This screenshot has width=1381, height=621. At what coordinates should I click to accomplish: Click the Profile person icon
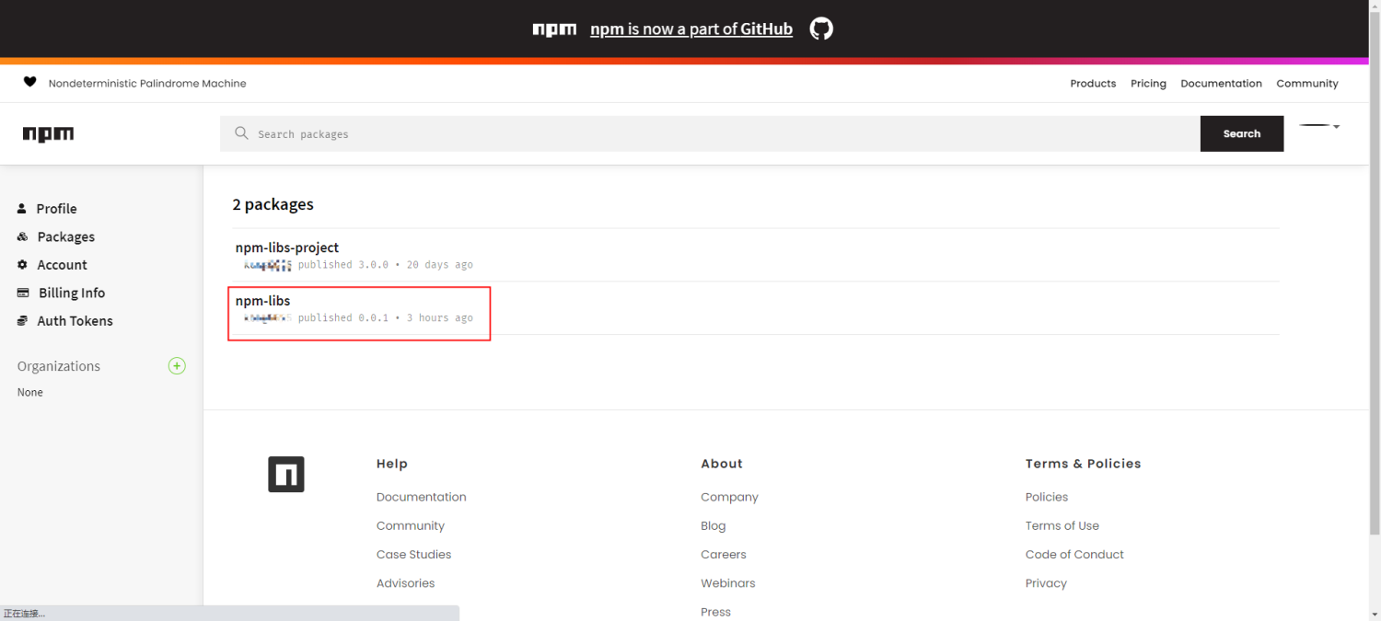22,209
